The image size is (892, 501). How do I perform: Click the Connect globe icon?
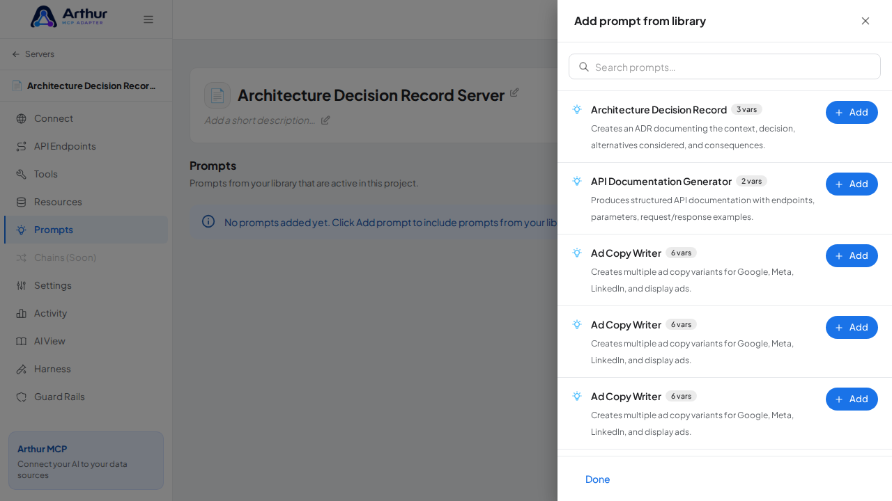click(22, 118)
